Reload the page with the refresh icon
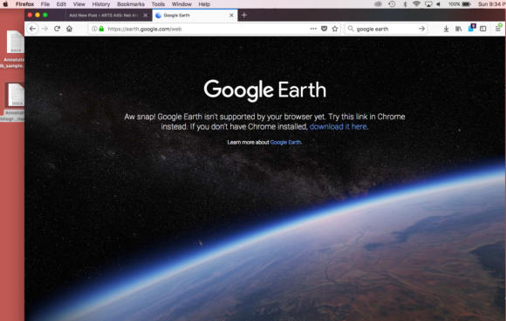This screenshot has width=506, height=321. 57,29
